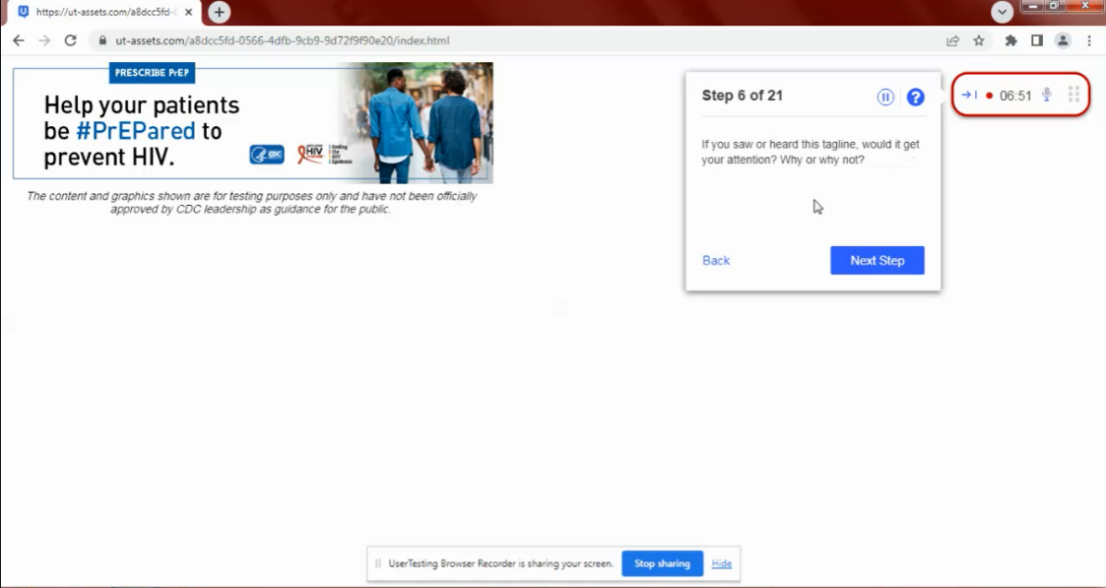Screen dimensions: 1106x588
Task: Collapse the recorder panel with arrow icon
Action: [x=969, y=96]
